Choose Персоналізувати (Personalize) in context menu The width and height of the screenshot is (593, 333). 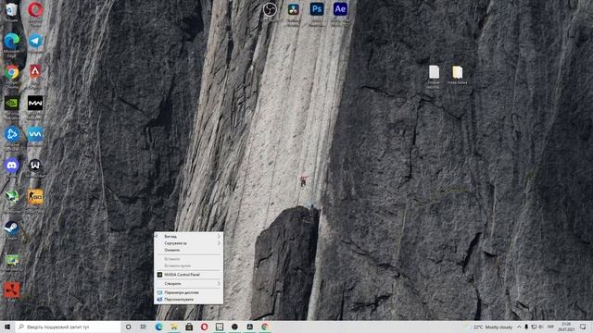click(x=188, y=300)
